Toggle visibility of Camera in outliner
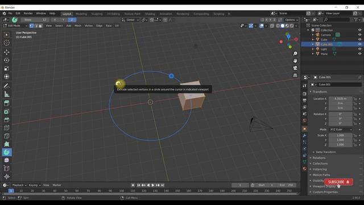Screen dimensions: 364x205 [359, 35]
